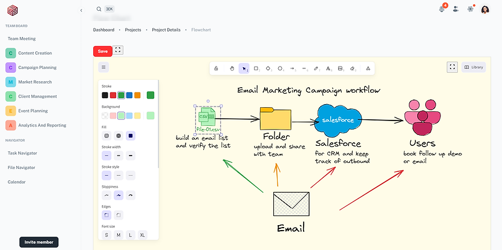Click the red Save button
This screenshot has height=250, width=502.
[x=103, y=51]
